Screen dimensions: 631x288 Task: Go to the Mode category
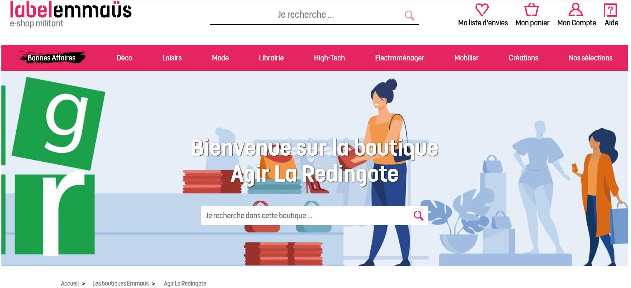click(x=220, y=58)
